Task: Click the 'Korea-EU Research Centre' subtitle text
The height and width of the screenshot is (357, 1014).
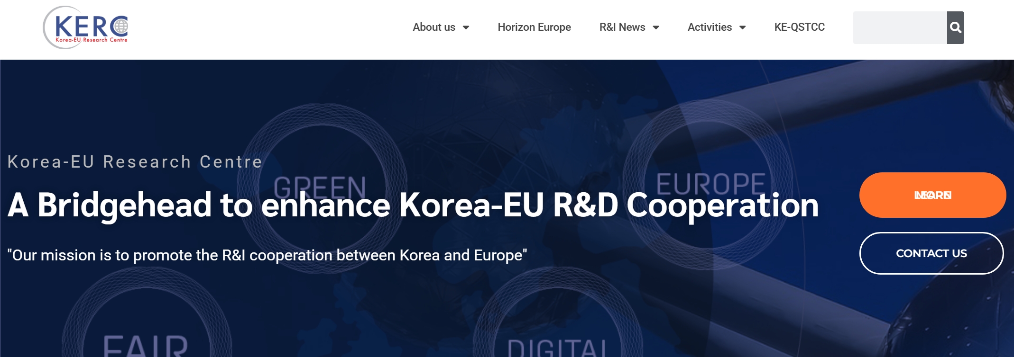Action: click(135, 162)
